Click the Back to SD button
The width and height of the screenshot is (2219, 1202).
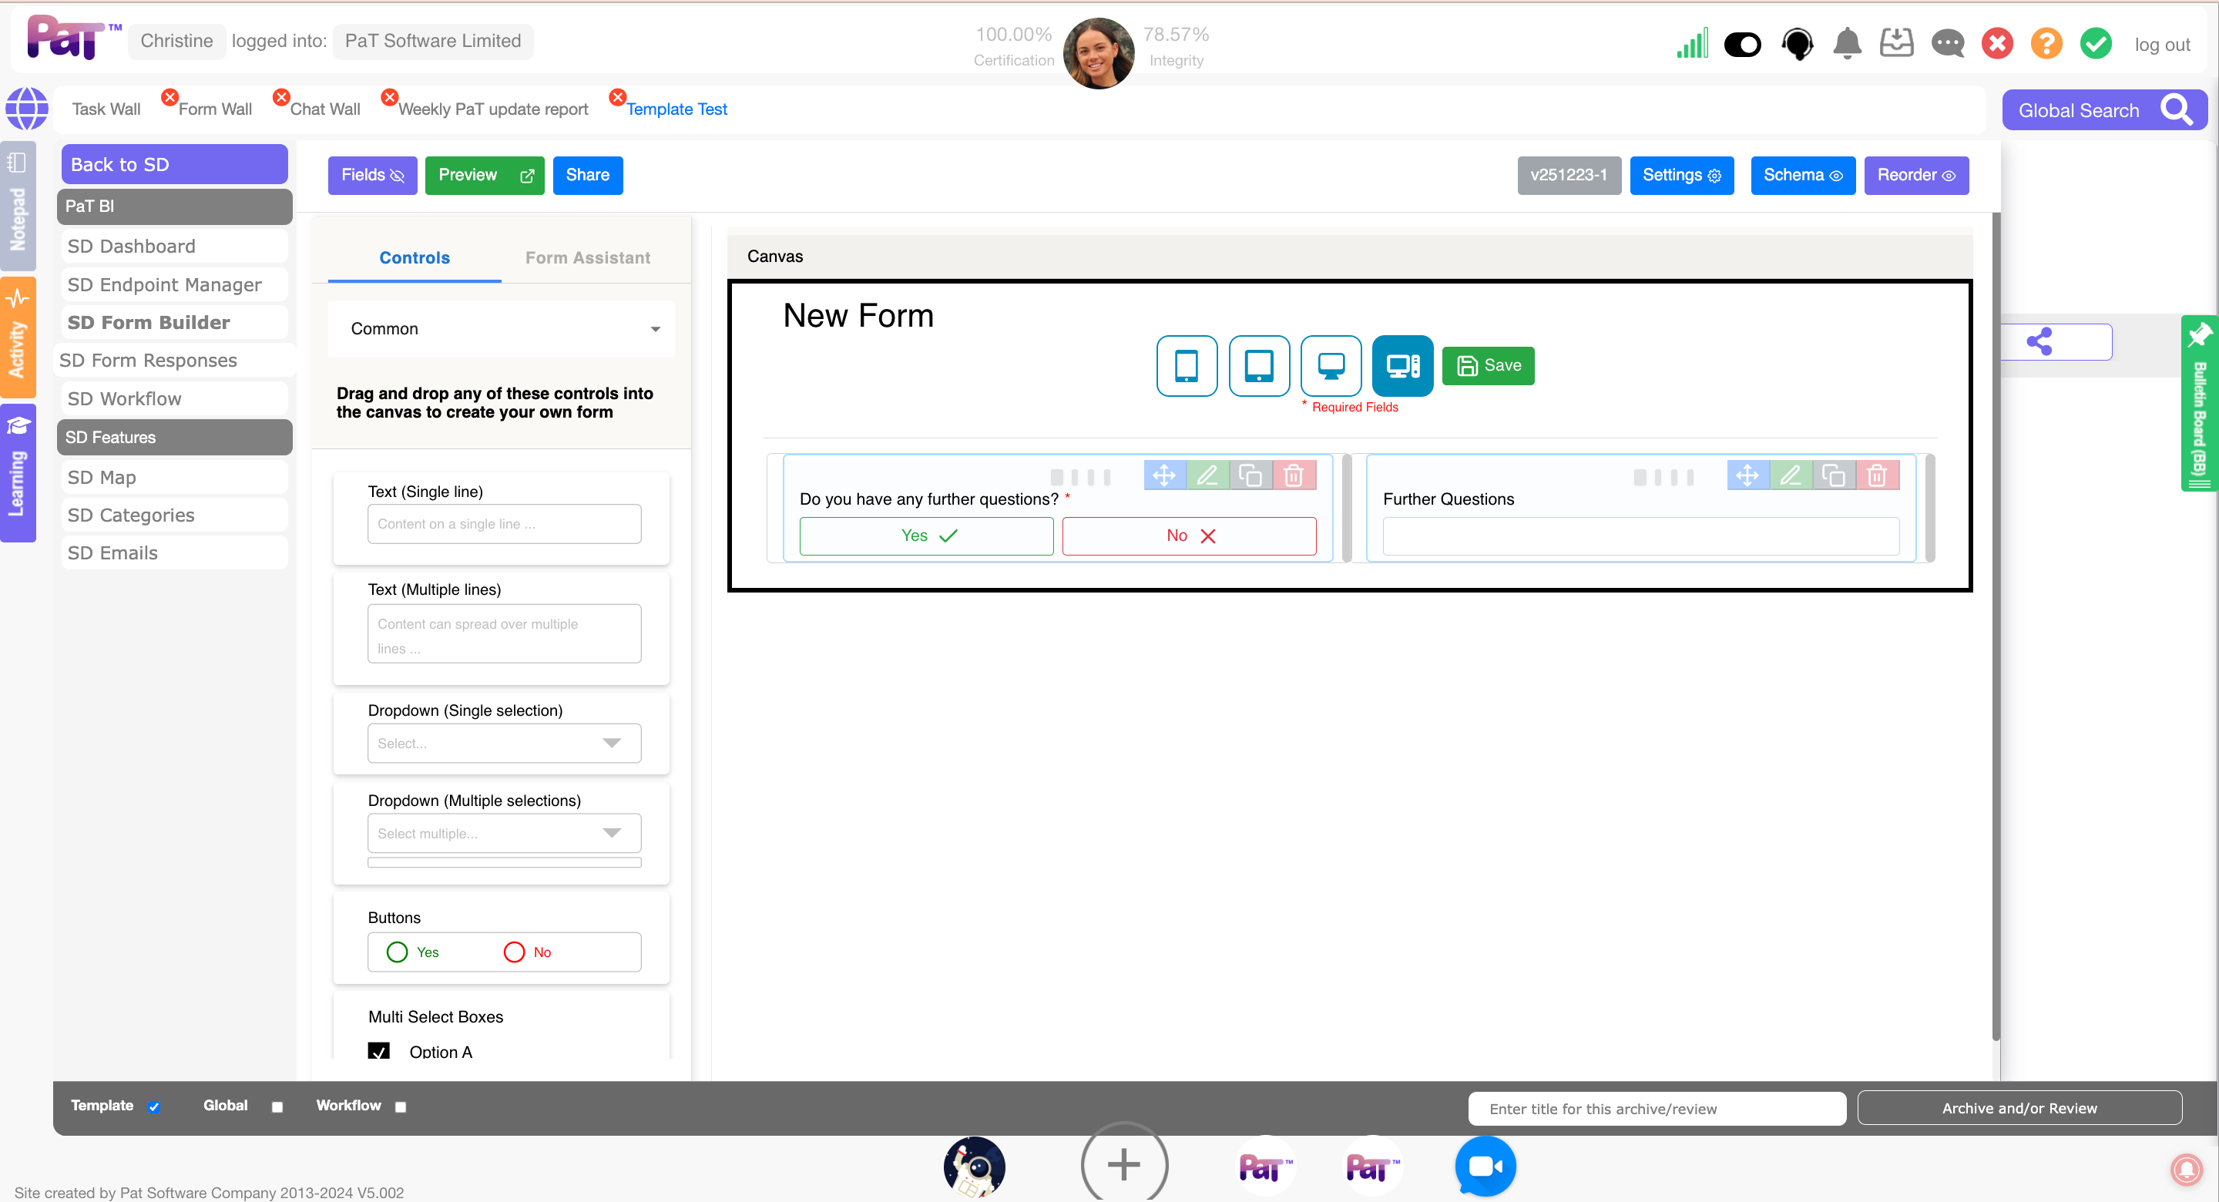pyautogui.click(x=174, y=163)
